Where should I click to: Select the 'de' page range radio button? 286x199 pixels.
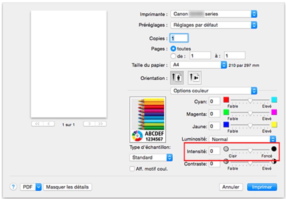click(x=172, y=55)
